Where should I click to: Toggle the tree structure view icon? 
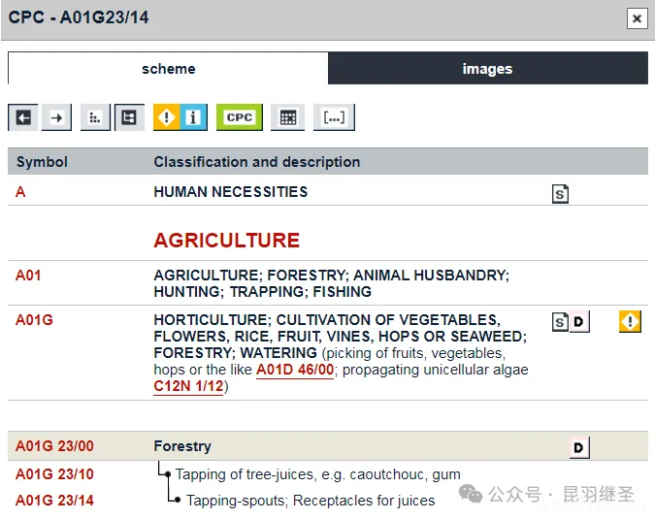click(129, 117)
